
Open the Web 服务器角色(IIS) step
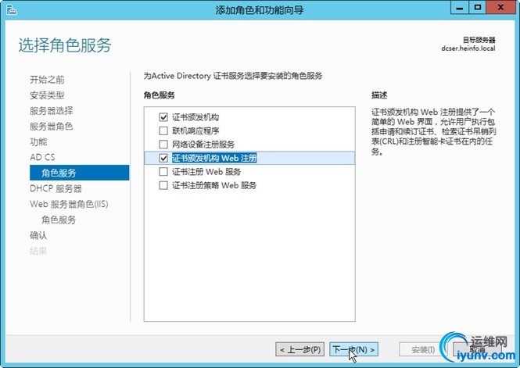69,204
